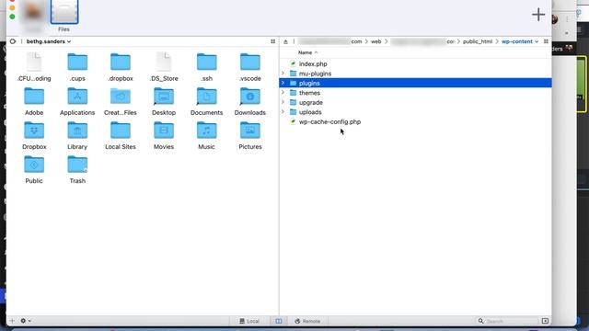Sort by Name column header
The height and width of the screenshot is (331, 589).
pos(307,52)
